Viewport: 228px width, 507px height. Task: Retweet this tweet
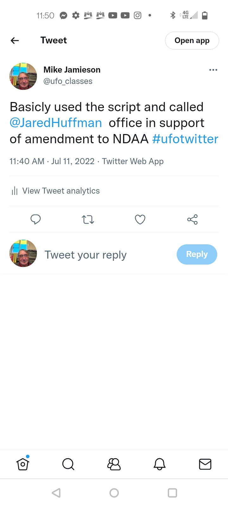click(x=88, y=219)
